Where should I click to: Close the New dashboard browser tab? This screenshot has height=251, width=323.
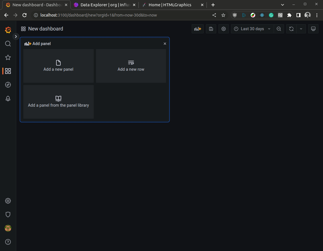point(66,5)
